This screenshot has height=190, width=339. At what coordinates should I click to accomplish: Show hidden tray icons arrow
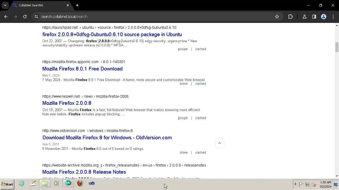pos(295,184)
